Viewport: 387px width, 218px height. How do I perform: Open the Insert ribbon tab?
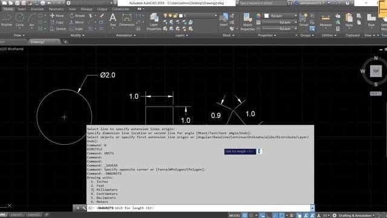(x=22, y=9)
